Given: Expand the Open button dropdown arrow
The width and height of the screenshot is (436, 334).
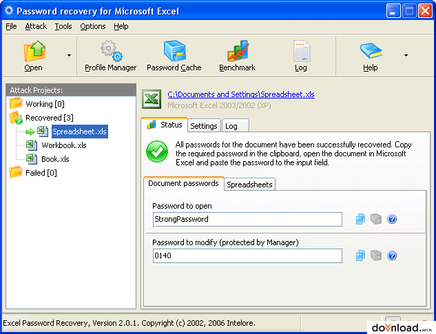Looking at the screenshot, I should 70,55.
